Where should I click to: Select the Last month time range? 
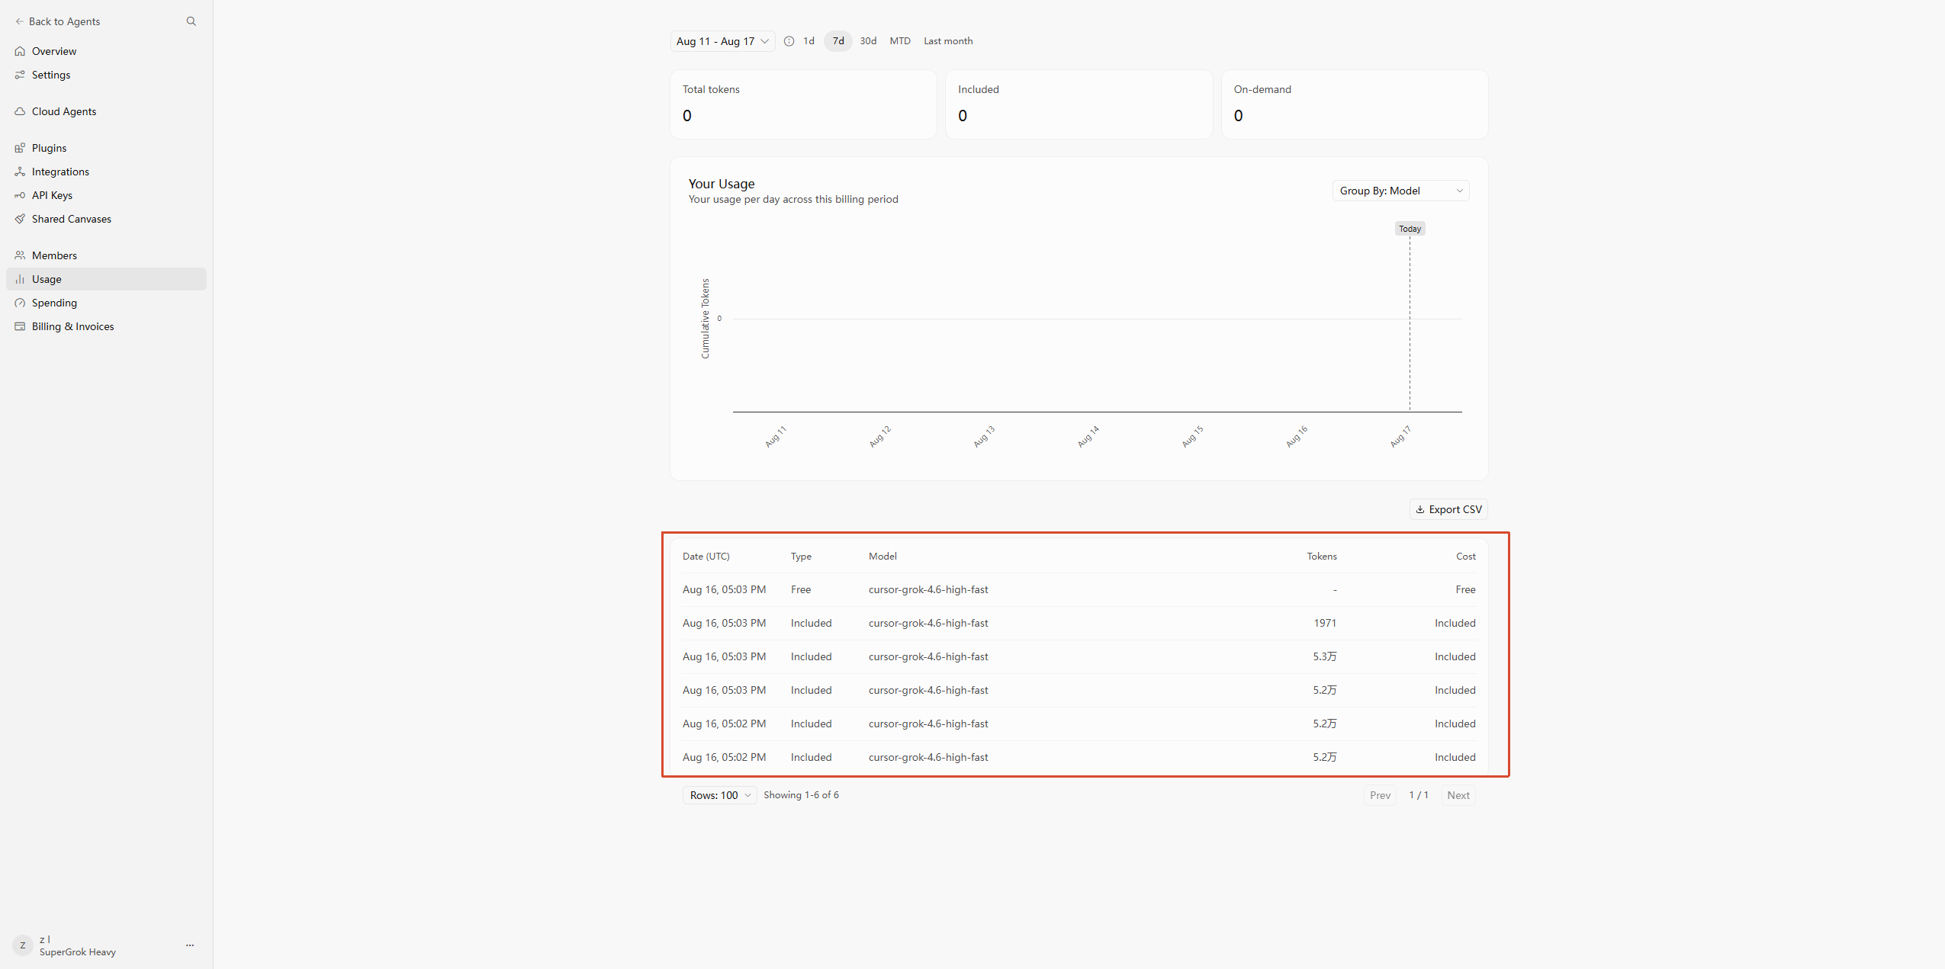pos(948,41)
